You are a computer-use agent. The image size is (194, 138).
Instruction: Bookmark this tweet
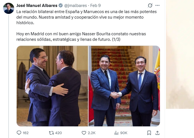[x=149, y=133]
